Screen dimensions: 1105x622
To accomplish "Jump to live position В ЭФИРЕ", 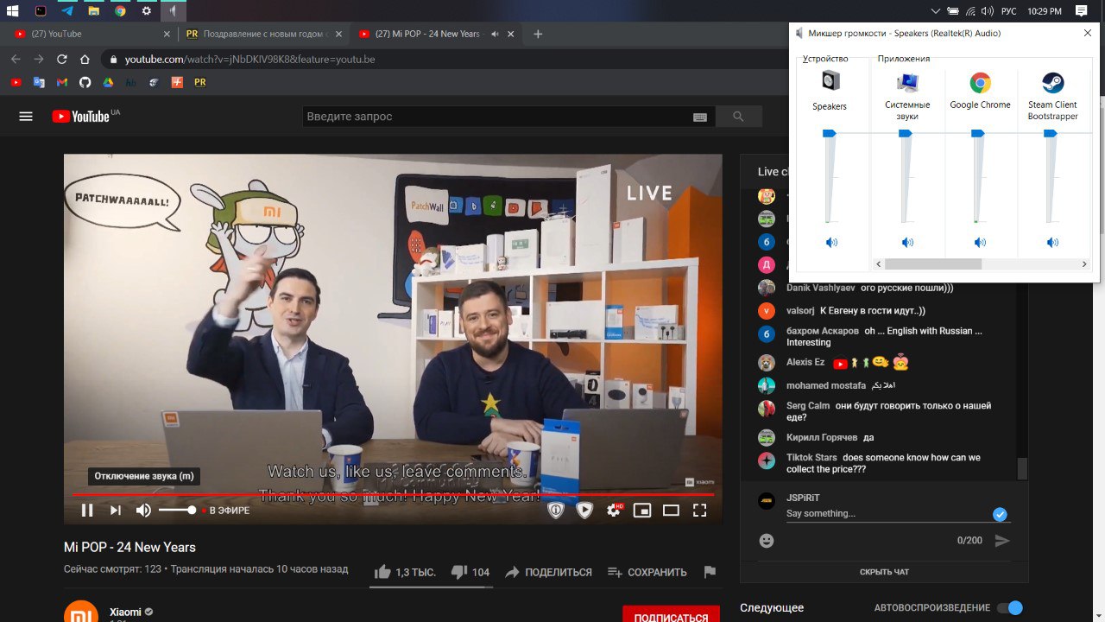I will click(x=226, y=511).
